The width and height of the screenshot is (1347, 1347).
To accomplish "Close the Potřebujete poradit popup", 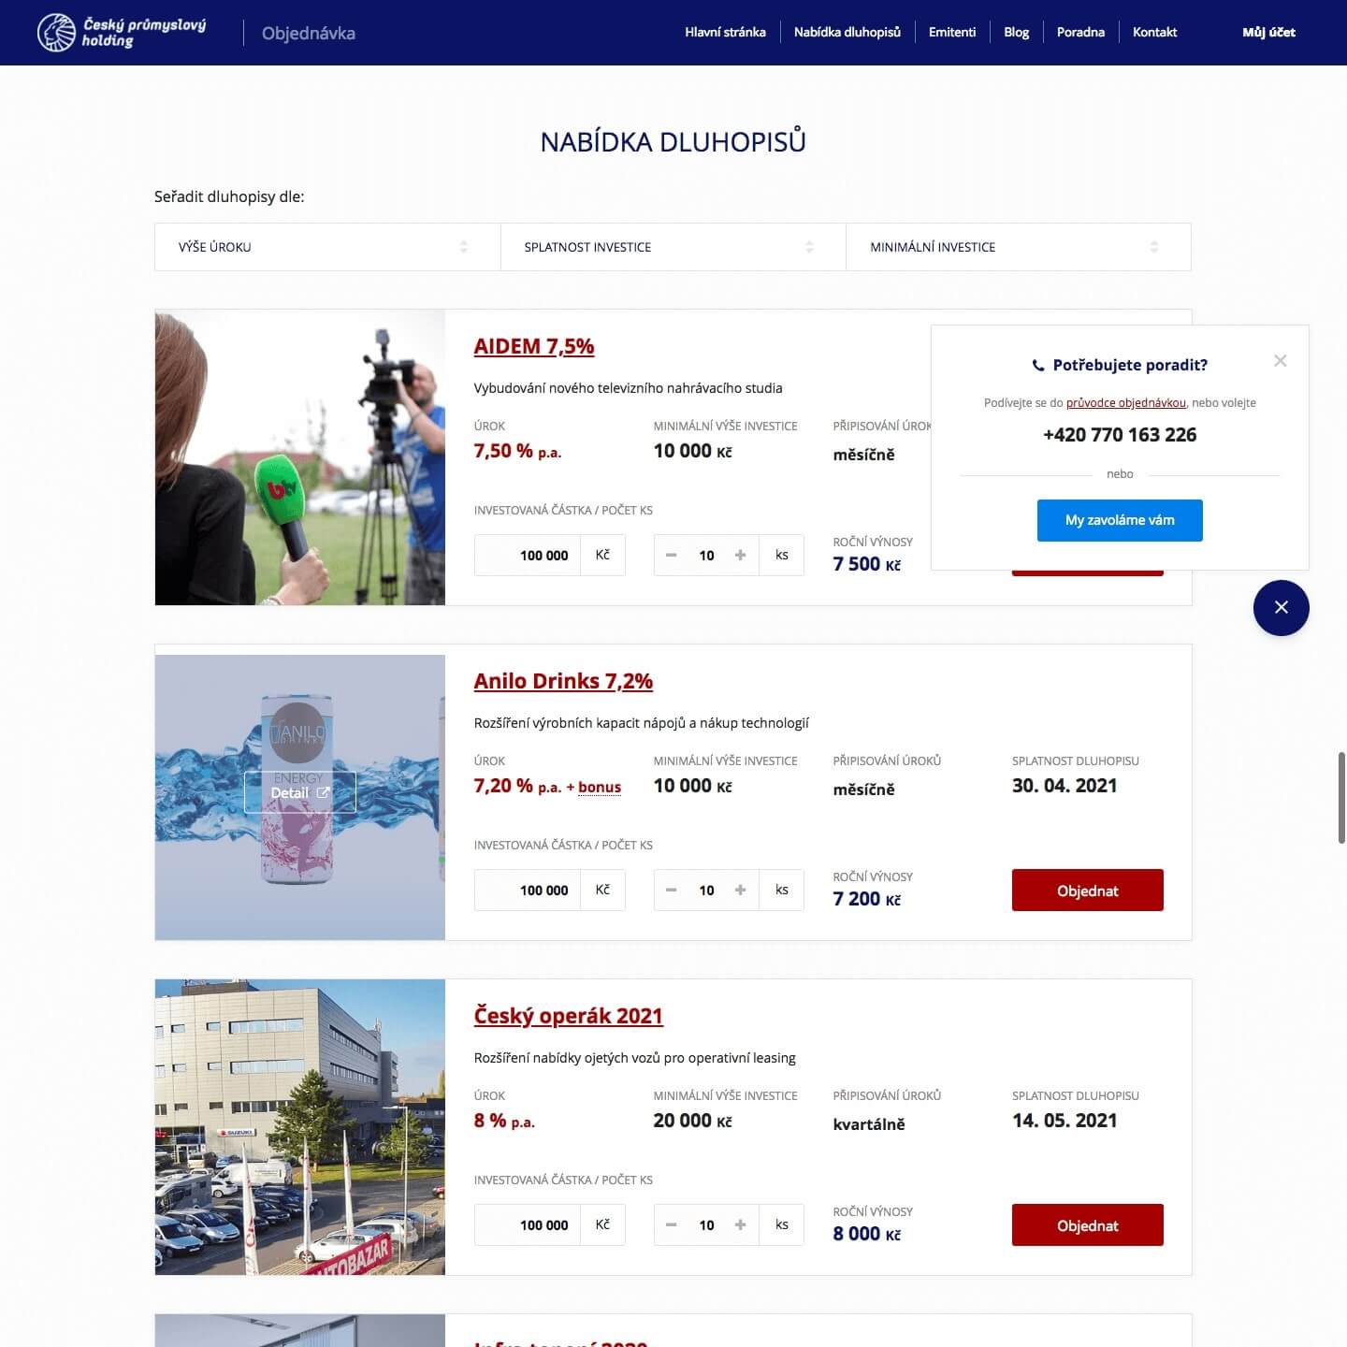I will click(1281, 361).
